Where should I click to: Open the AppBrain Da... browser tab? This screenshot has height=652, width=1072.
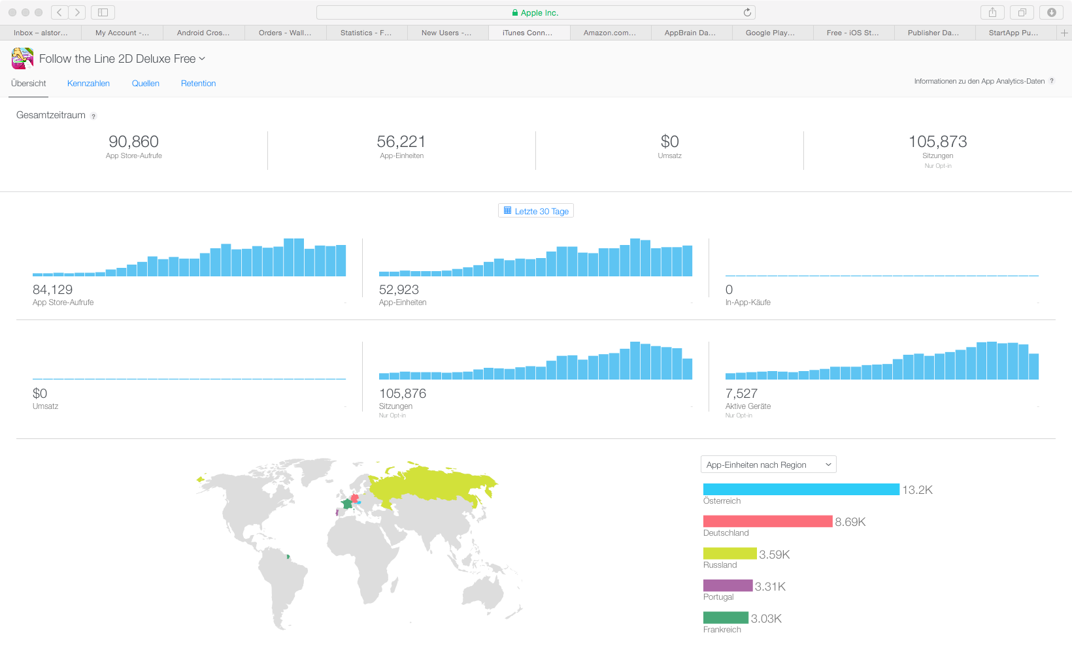[690, 33]
